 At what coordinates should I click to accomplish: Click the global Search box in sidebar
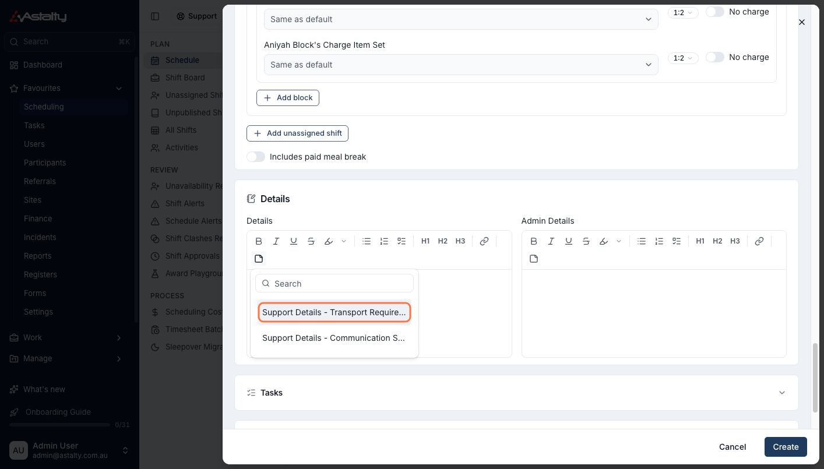point(69,42)
